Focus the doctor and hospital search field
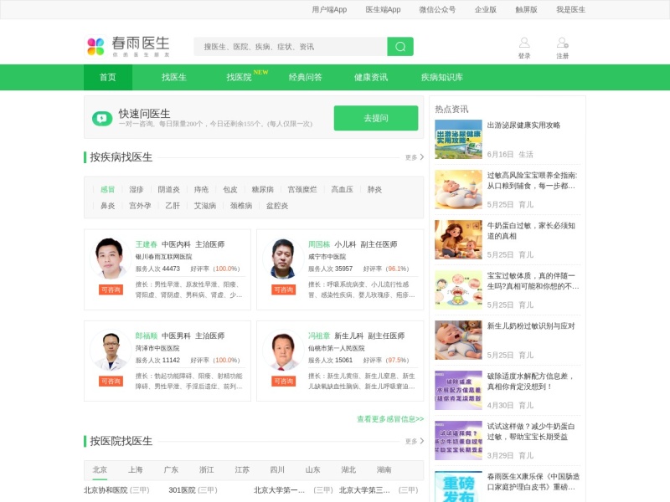The height and width of the screenshot is (502, 670). (291, 47)
